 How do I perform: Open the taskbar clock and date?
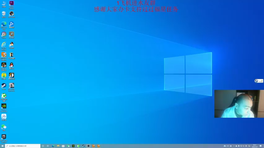point(255,146)
